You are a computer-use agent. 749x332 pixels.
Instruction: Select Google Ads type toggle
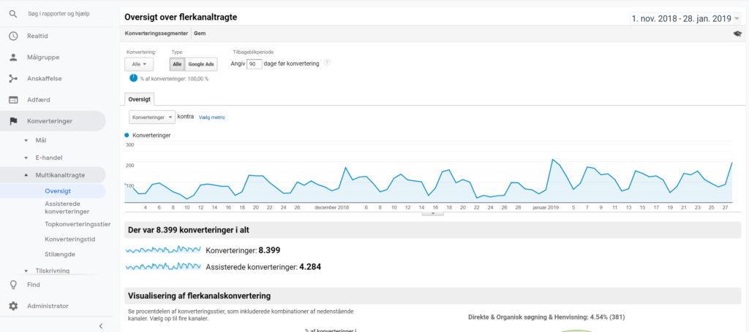[201, 63]
